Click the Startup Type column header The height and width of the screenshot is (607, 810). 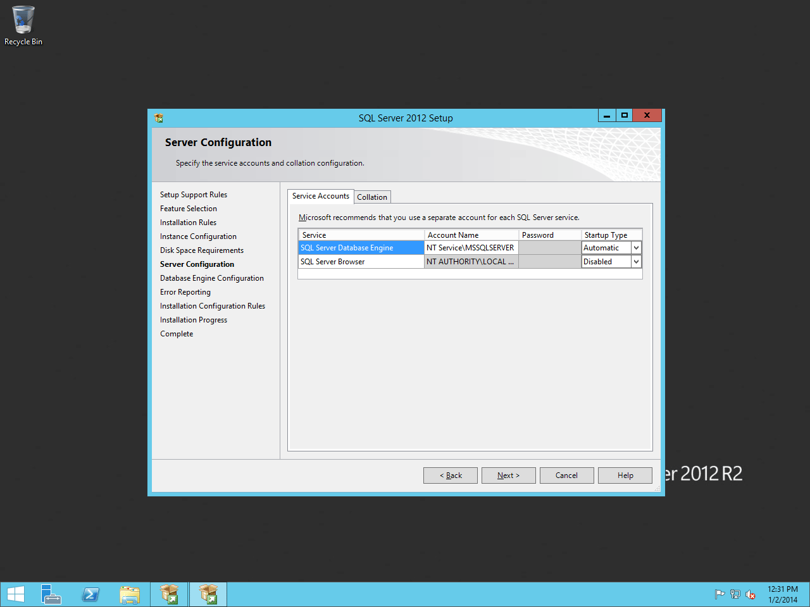pyautogui.click(x=612, y=235)
